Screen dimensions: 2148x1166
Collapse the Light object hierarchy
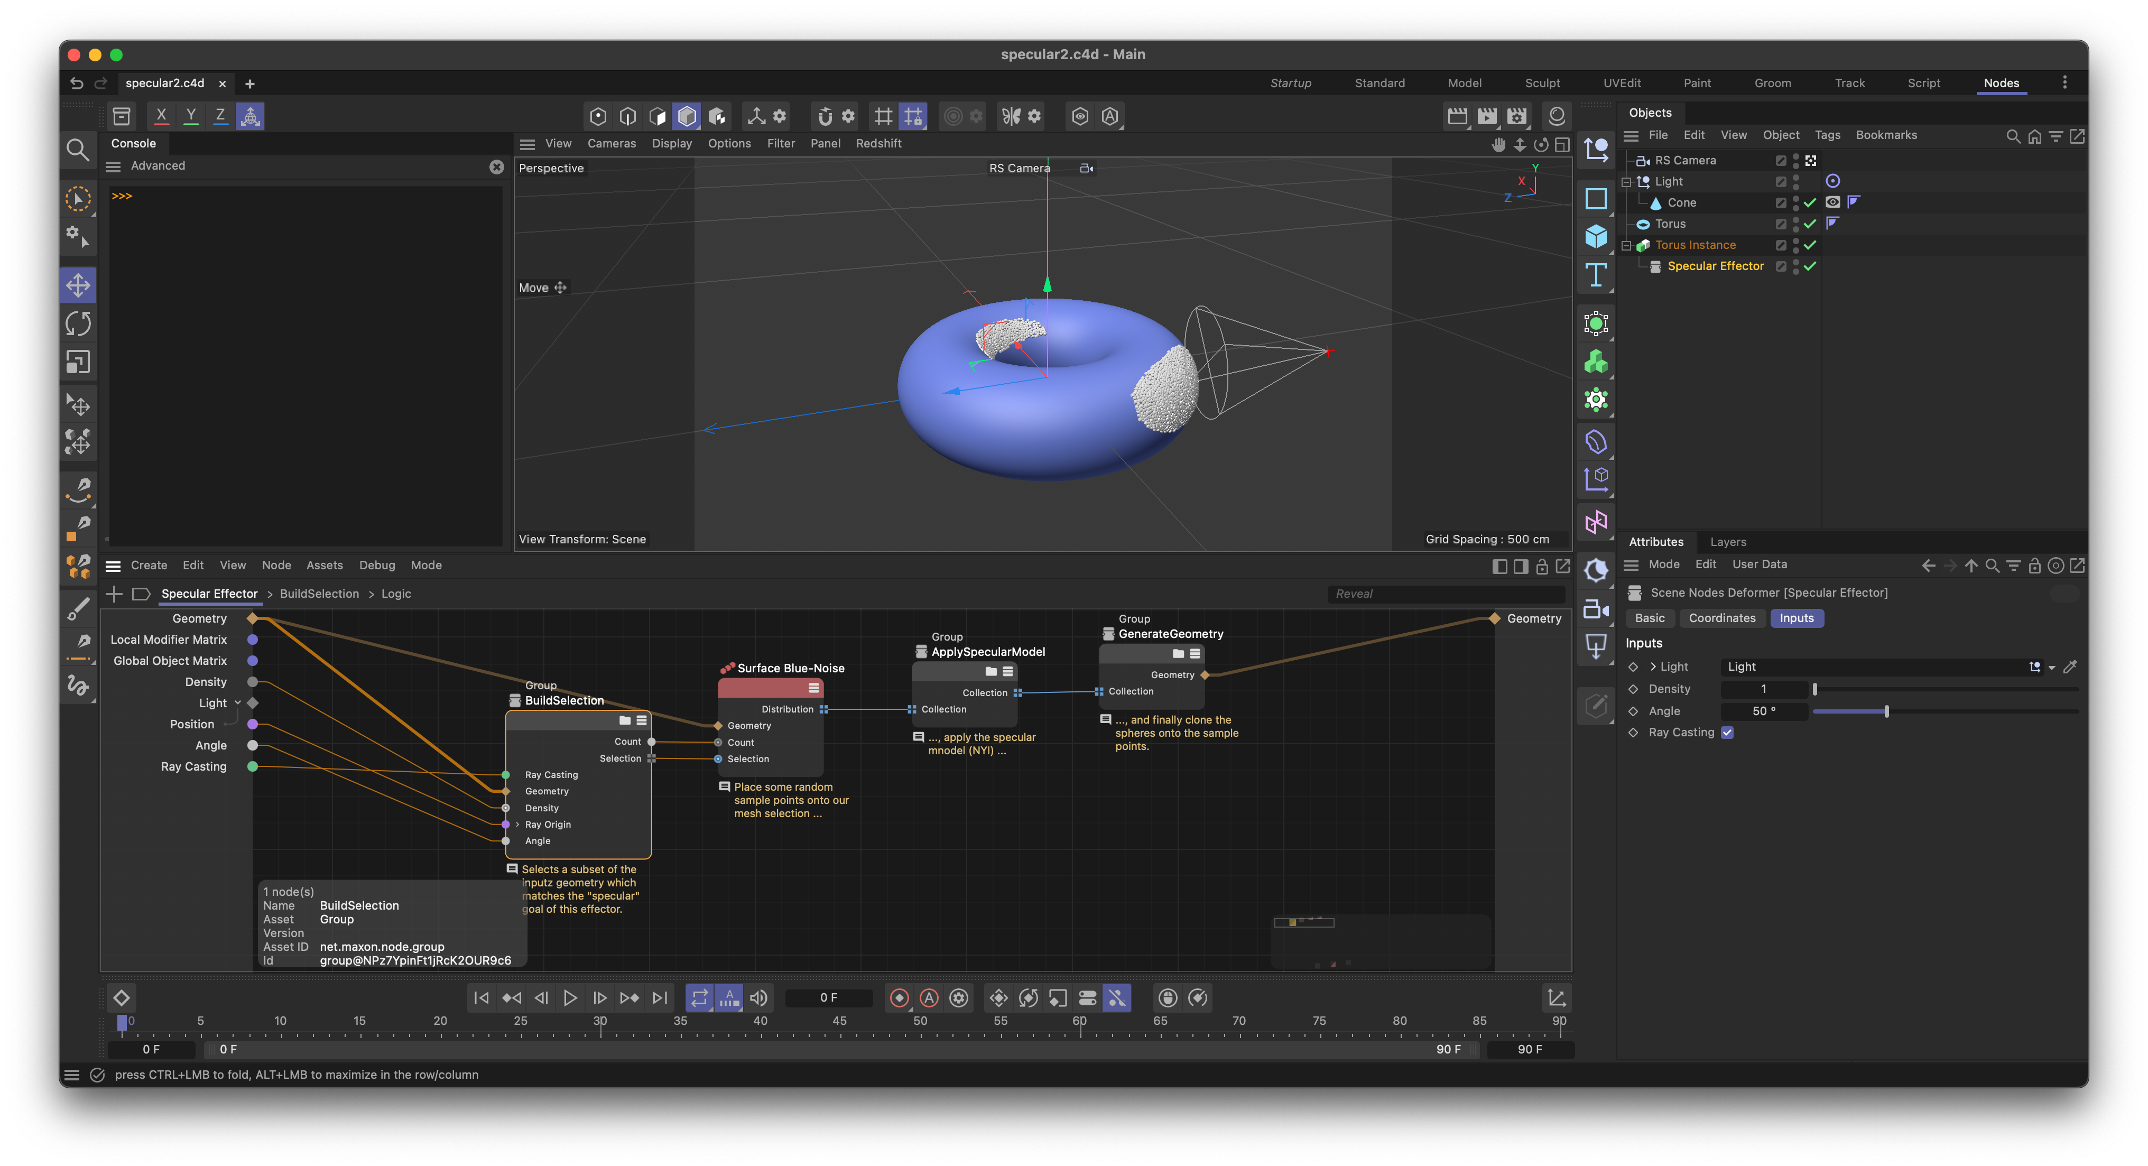(x=1626, y=182)
